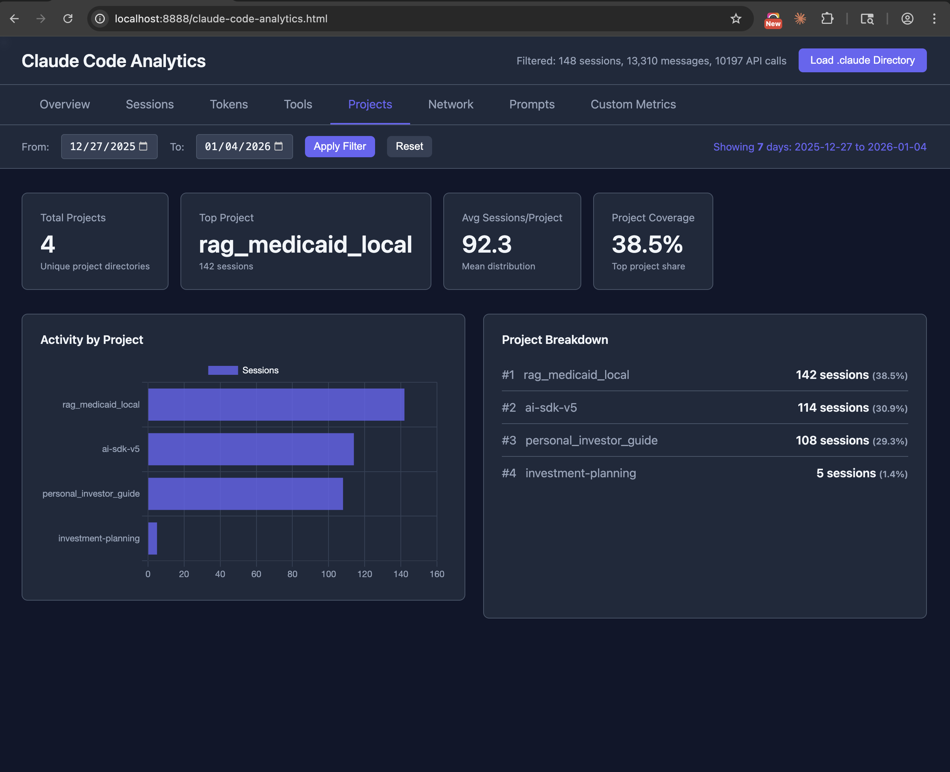Bookmark this page using the star icon
The image size is (950, 772).
pos(736,19)
